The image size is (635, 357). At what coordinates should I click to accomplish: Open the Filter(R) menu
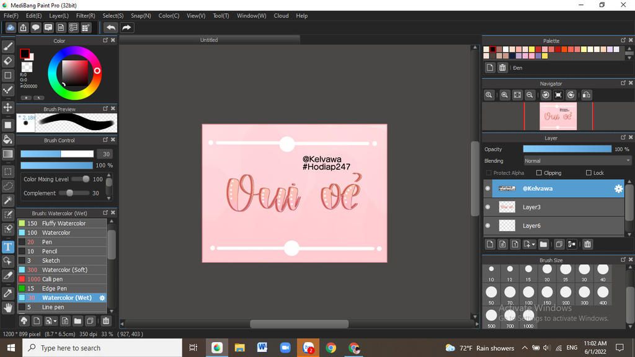coord(86,15)
